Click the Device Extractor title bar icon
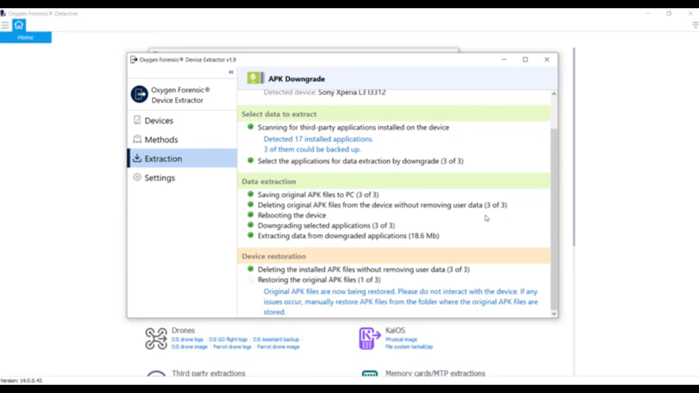 click(134, 59)
